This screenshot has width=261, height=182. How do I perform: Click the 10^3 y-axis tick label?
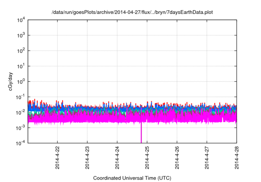(x=20, y=35)
